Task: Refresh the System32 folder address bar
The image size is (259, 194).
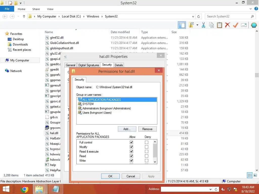Action: coord(199,16)
